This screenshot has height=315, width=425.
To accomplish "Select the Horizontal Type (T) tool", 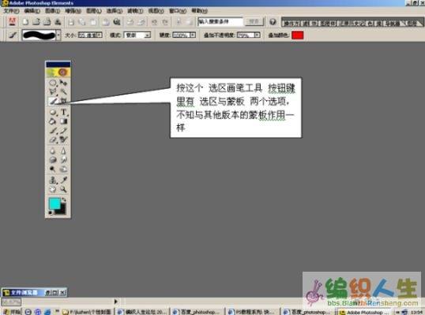I will click(x=63, y=112).
